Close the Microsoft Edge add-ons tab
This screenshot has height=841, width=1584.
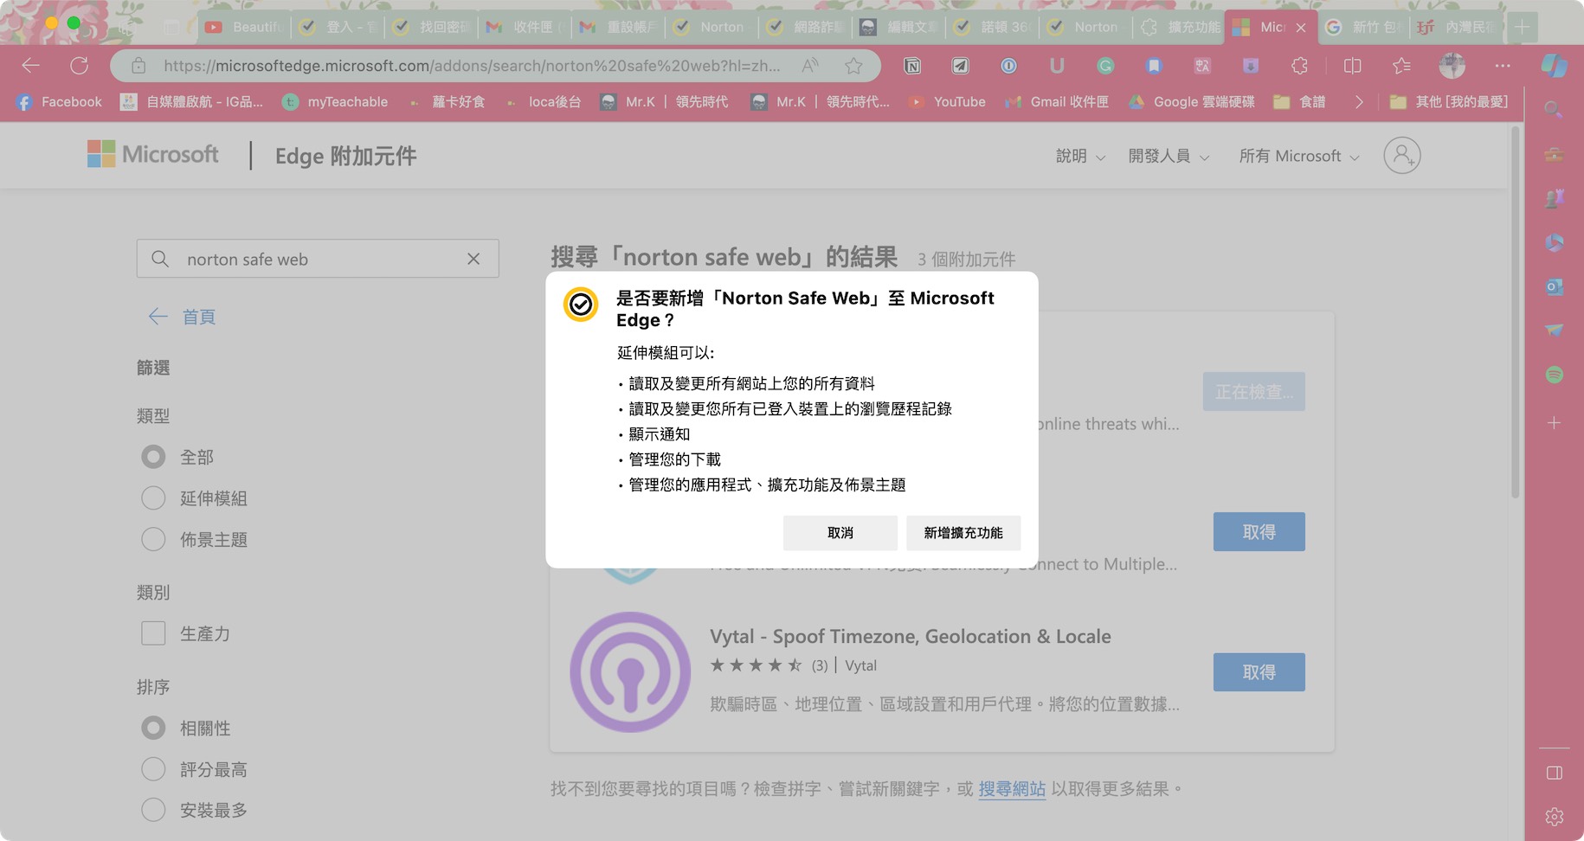(1301, 28)
